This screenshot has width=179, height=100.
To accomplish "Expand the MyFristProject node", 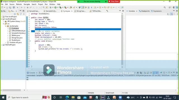I will [x=2, y=45].
